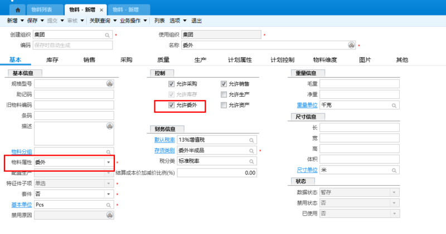Screen dimensions: 446x234
Task: Open the search lookup for 创建组织
Action: (107, 35)
